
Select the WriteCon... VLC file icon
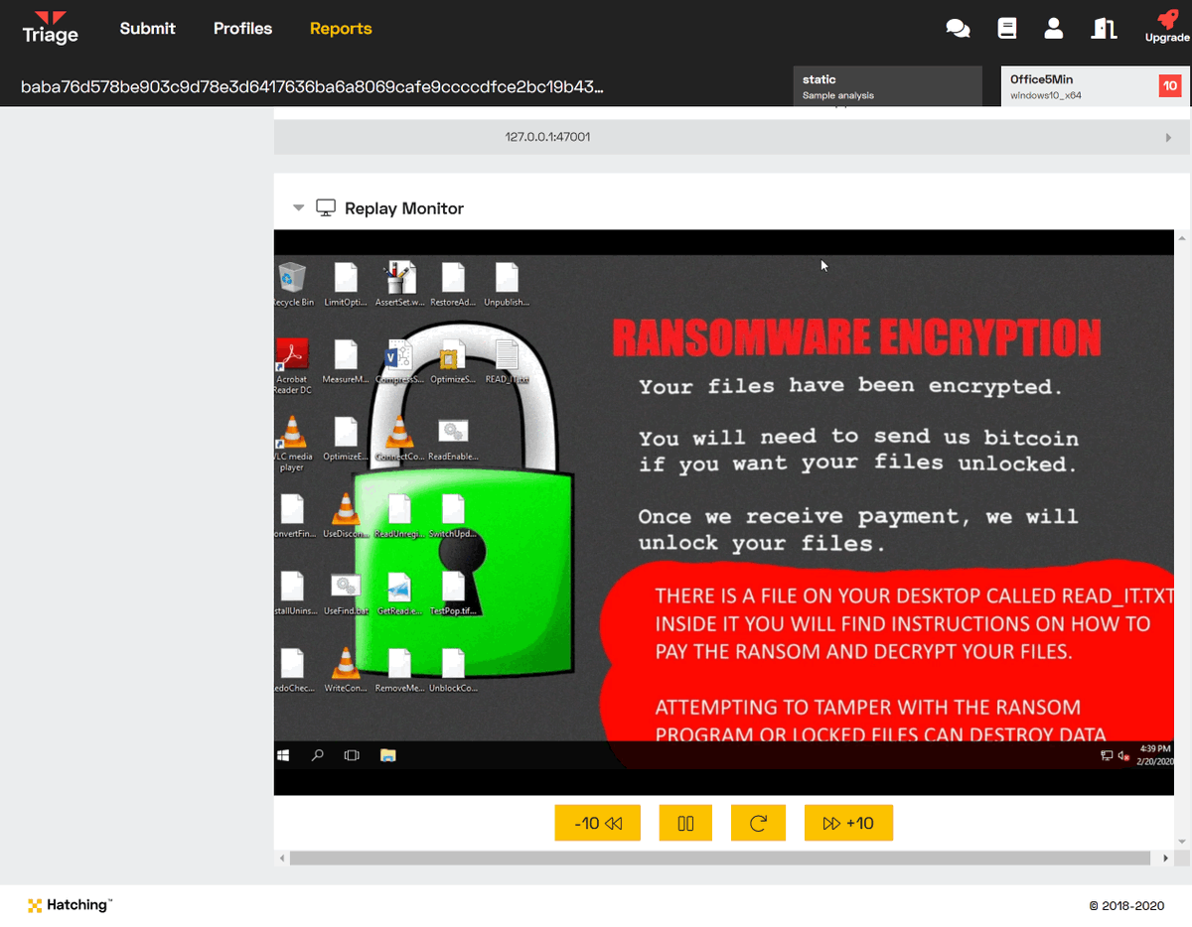346,671
